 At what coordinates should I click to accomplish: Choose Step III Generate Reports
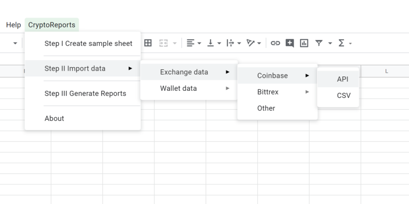pyautogui.click(x=85, y=94)
